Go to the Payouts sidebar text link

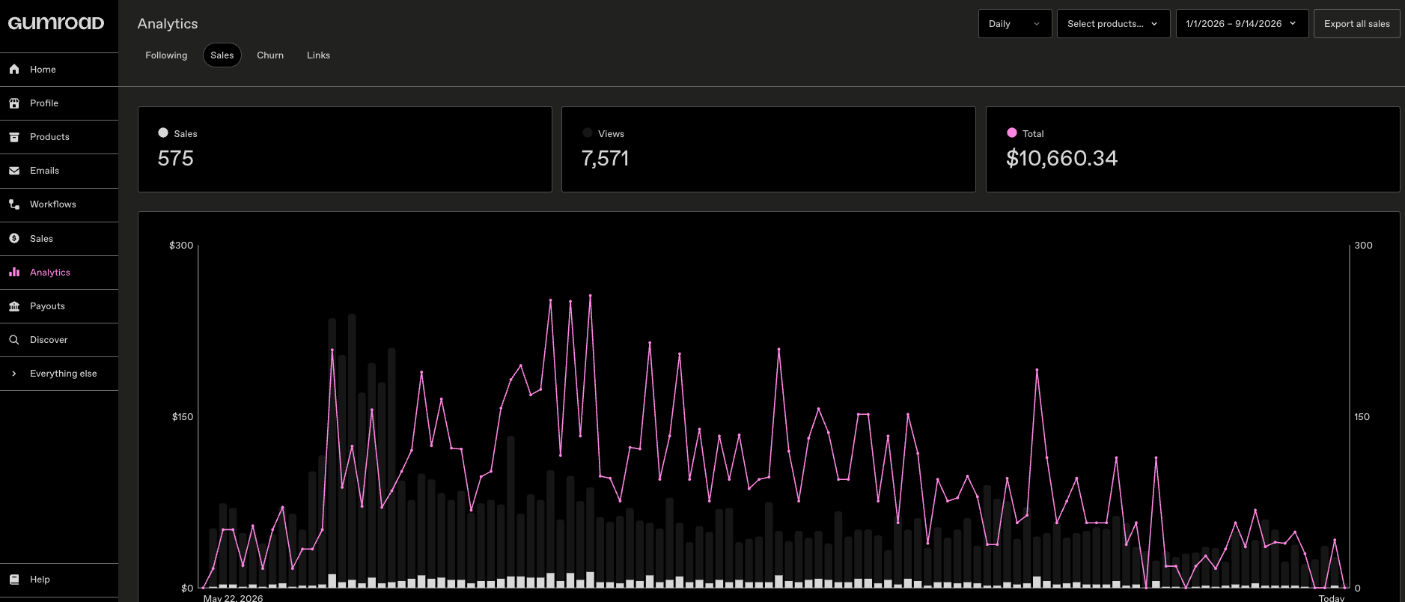(x=47, y=306)
